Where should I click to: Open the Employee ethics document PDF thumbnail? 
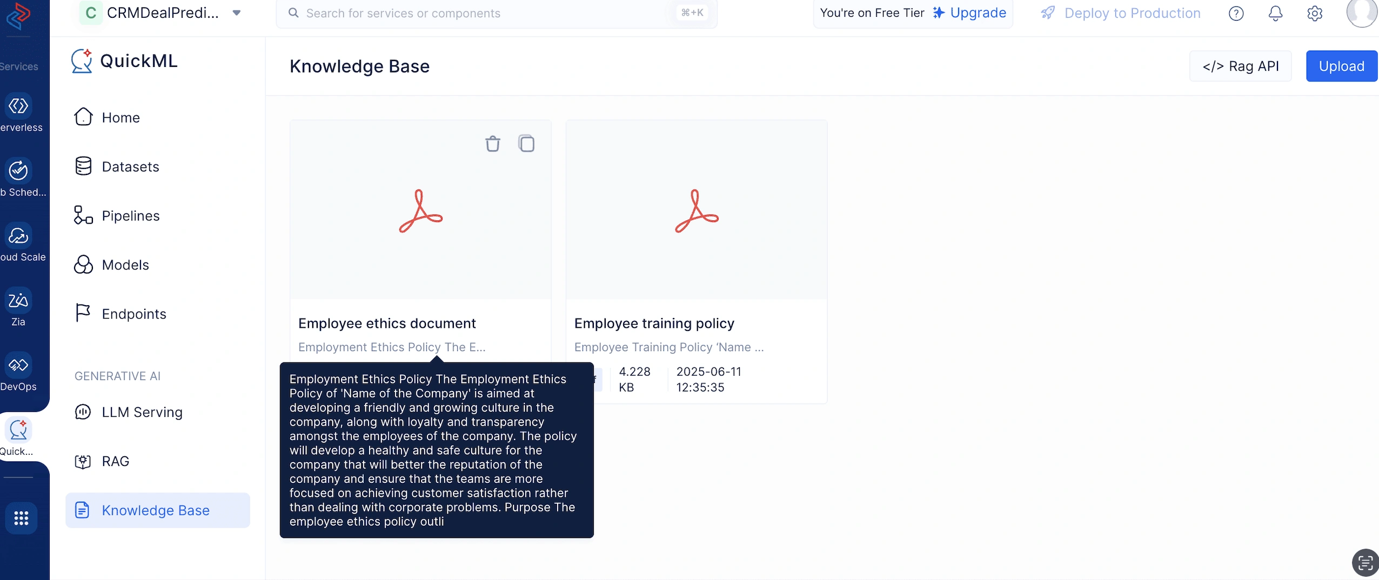coord(420,210)
